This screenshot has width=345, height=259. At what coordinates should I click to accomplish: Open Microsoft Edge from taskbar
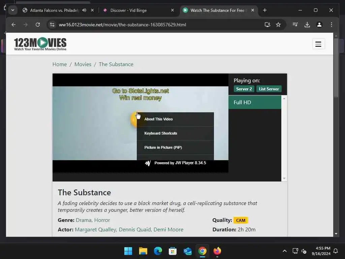point(158,251)
